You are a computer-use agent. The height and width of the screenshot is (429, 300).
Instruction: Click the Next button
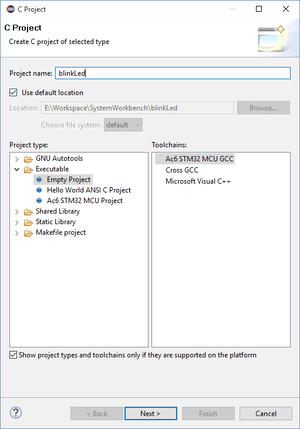coord(150,413)
